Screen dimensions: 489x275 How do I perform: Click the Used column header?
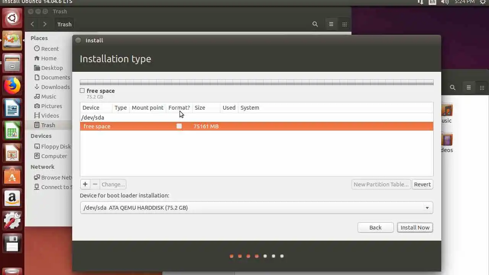coord(229,108)
